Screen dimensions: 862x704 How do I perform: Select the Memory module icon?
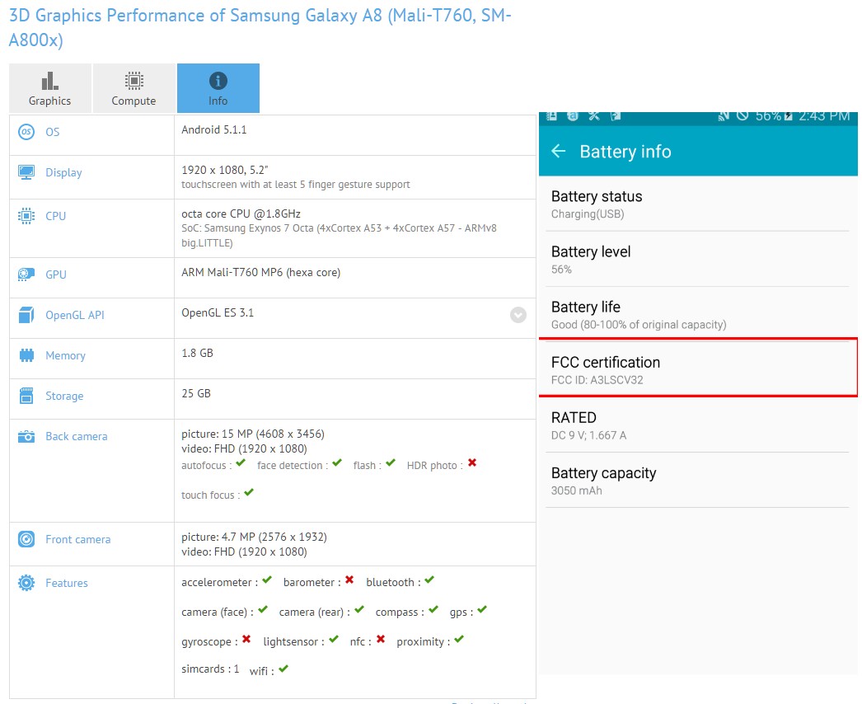(x=26, y=355)
